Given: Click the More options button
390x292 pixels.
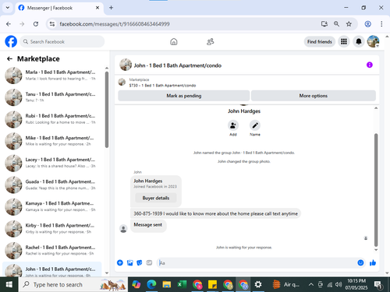Looking at the screenshot, I should tap(314, 96).
